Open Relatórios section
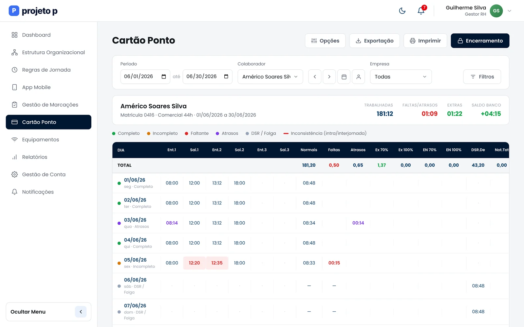 click(48, 157)
